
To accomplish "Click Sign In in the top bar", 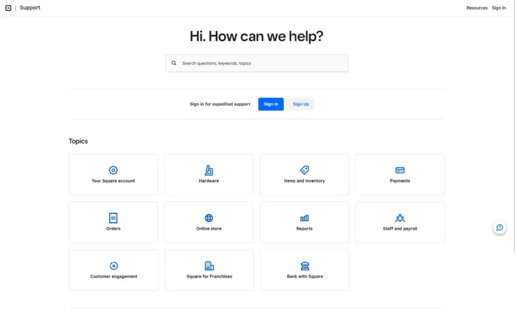I will point(498,8).
